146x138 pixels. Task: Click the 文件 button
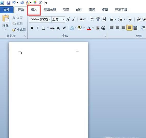7,10
